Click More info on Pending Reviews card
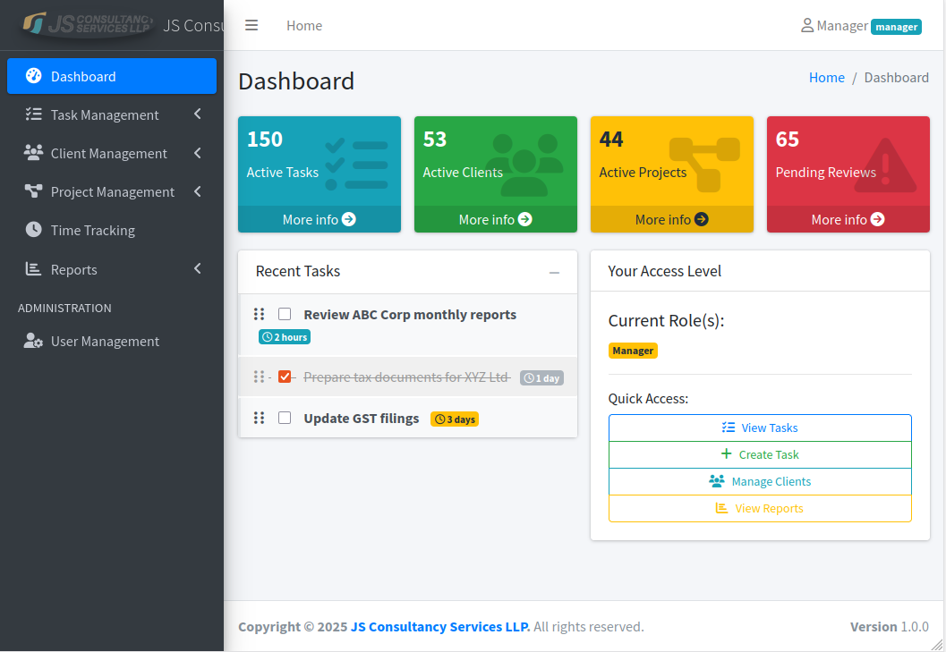 point(848,219)
